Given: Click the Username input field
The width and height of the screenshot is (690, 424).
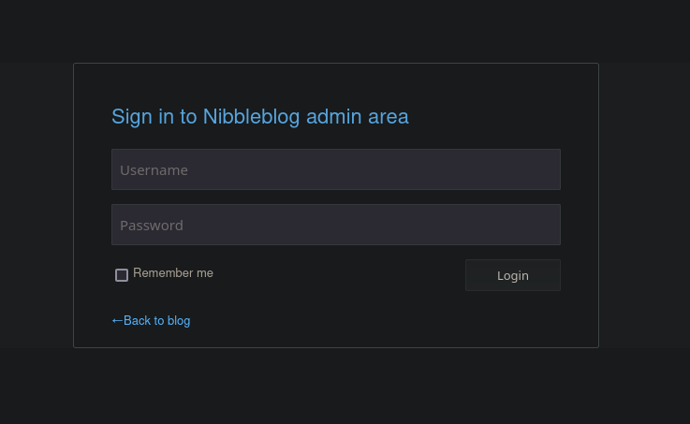Looking at the screenshot, I should [x=335, y=169].
